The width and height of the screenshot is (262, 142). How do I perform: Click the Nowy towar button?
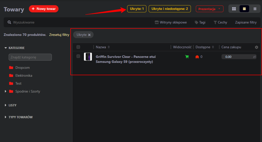point(44,9)
